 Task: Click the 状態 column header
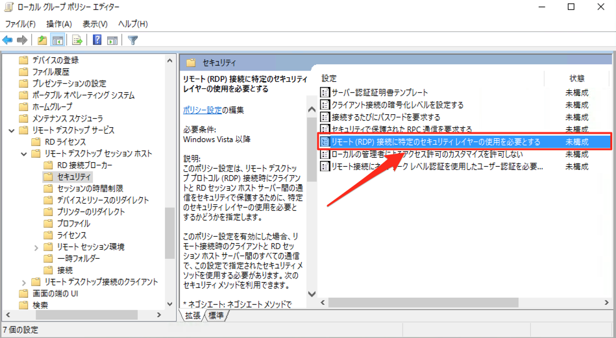tap(577, 78)
